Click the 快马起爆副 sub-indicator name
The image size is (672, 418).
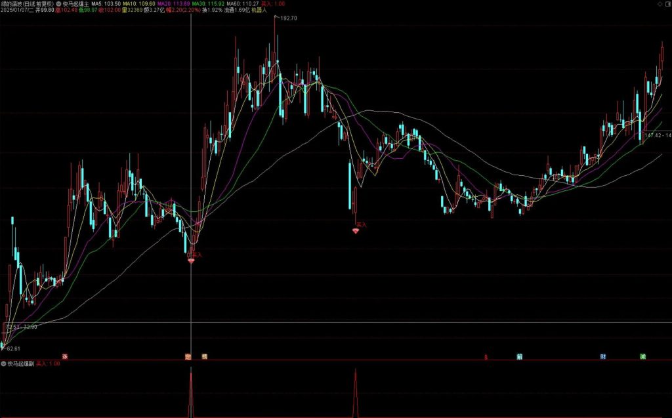click(x=20, y=363)
